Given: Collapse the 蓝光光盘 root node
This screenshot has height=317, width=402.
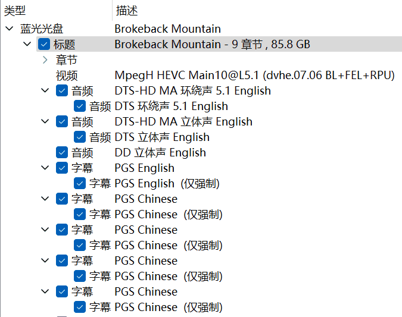Looking at the screenshot, I should [x=9, y=29].
